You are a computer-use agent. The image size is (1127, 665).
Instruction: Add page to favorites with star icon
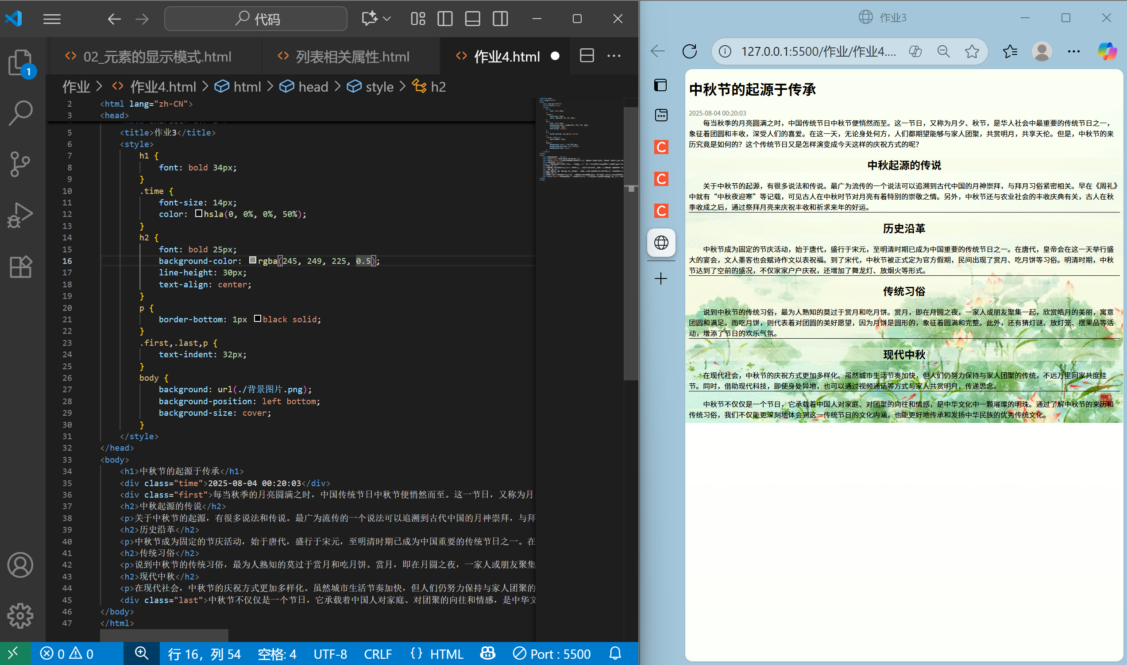click(x=972, y=51)
